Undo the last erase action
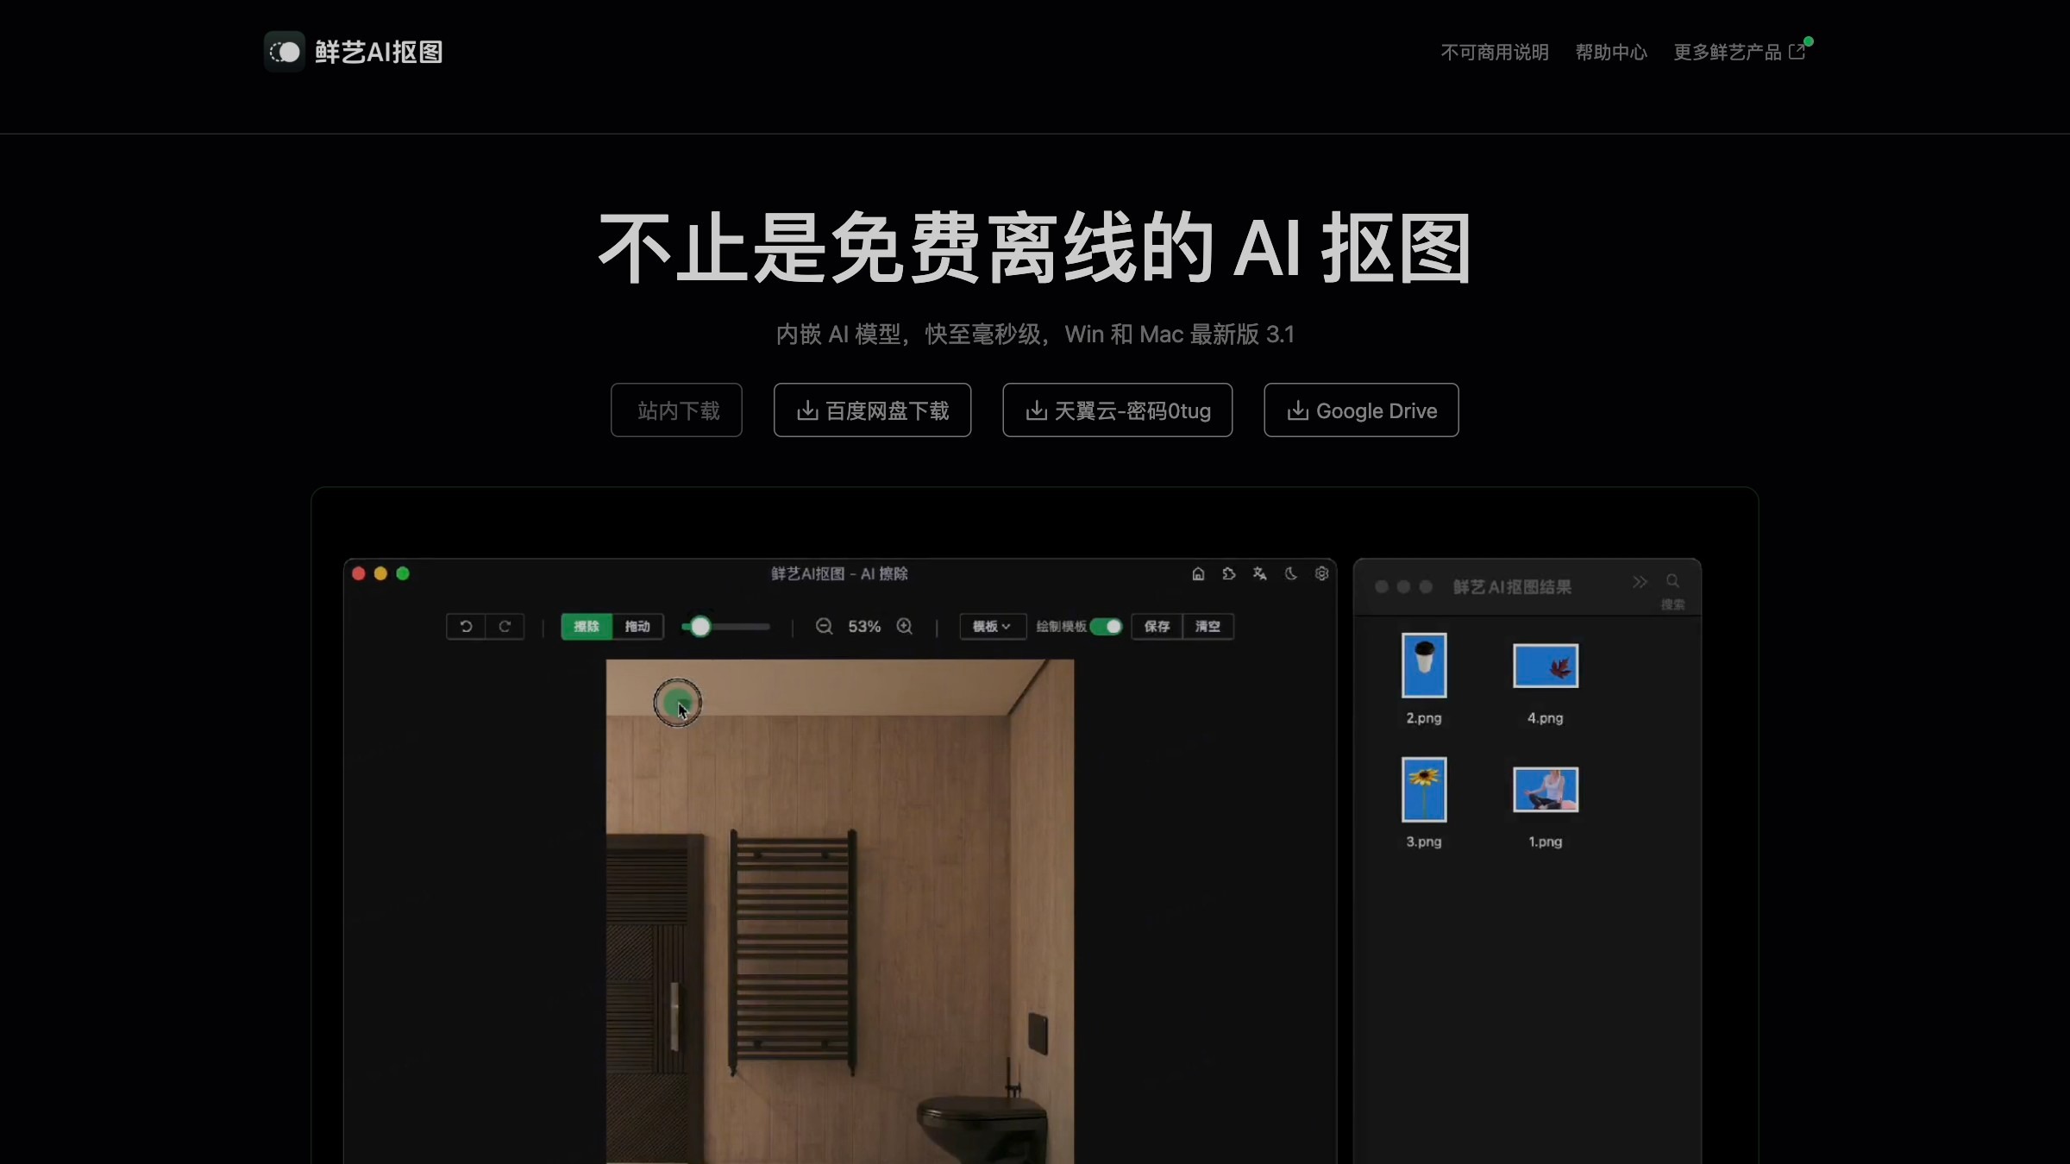 pyautogui.click(x=466, y=626)
